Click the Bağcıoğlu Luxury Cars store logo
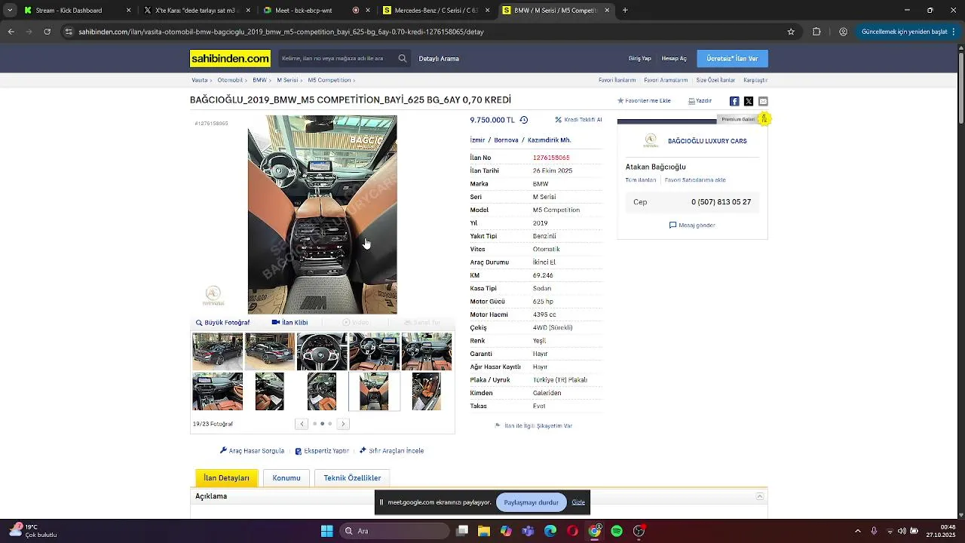This screenshot has width=965, height=543. point(650,141)
